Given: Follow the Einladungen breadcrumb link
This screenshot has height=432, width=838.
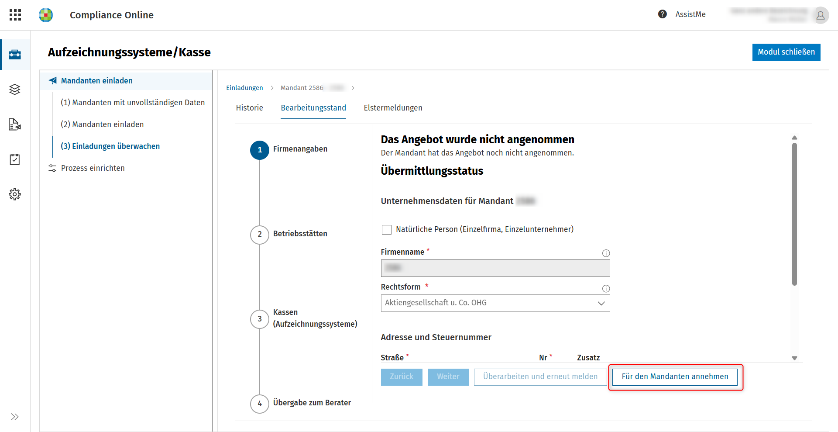Looking at the screenshot, I should (244, 88).
